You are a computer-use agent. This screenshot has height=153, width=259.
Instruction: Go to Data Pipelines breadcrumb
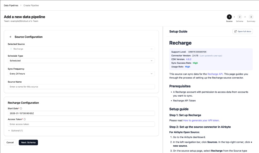[11, 6]
